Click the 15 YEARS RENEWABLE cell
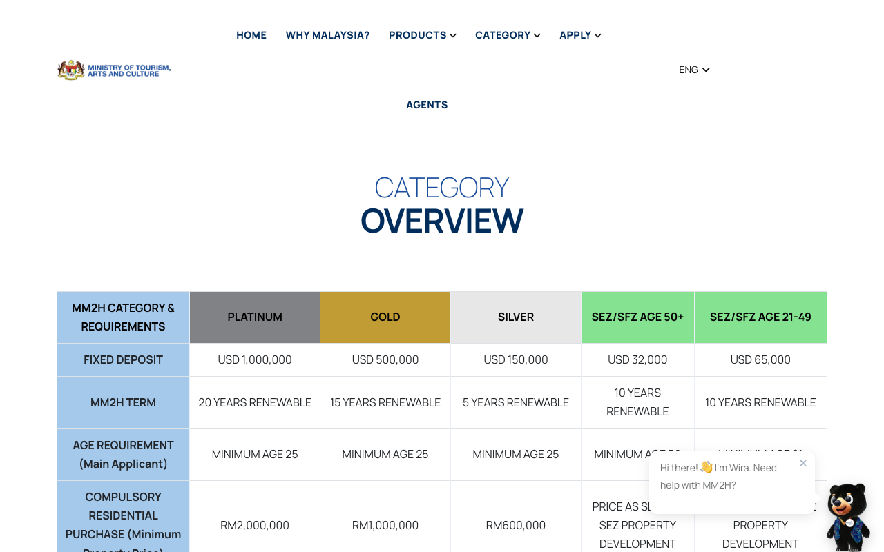 click(385, 402)
